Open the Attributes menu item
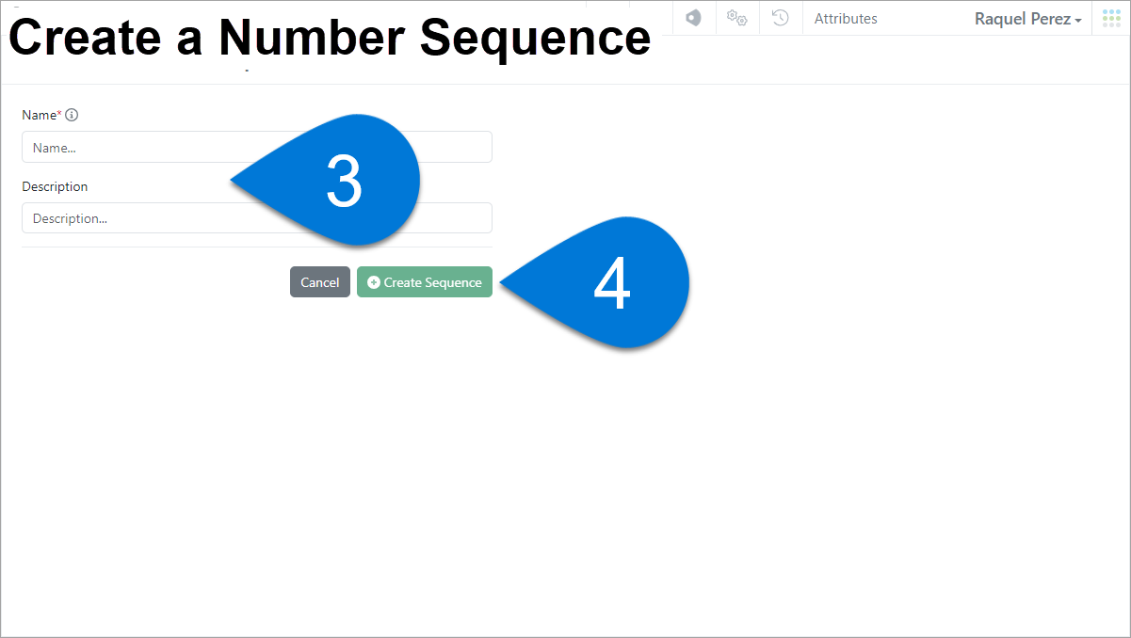The width and height of the screenshot is (1131, 638). [846, 19]
